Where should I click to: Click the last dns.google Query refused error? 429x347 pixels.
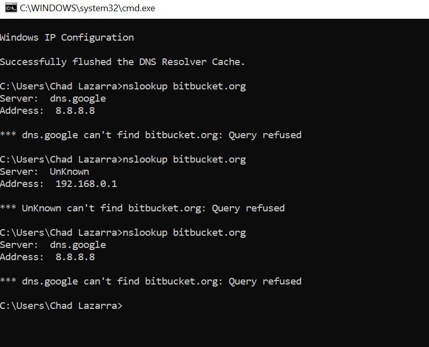coord(151,281)
